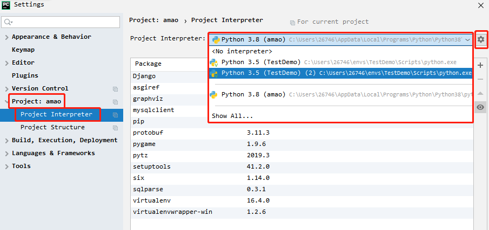
Task: Click the Package column header
Action: [x=148, y=64]
